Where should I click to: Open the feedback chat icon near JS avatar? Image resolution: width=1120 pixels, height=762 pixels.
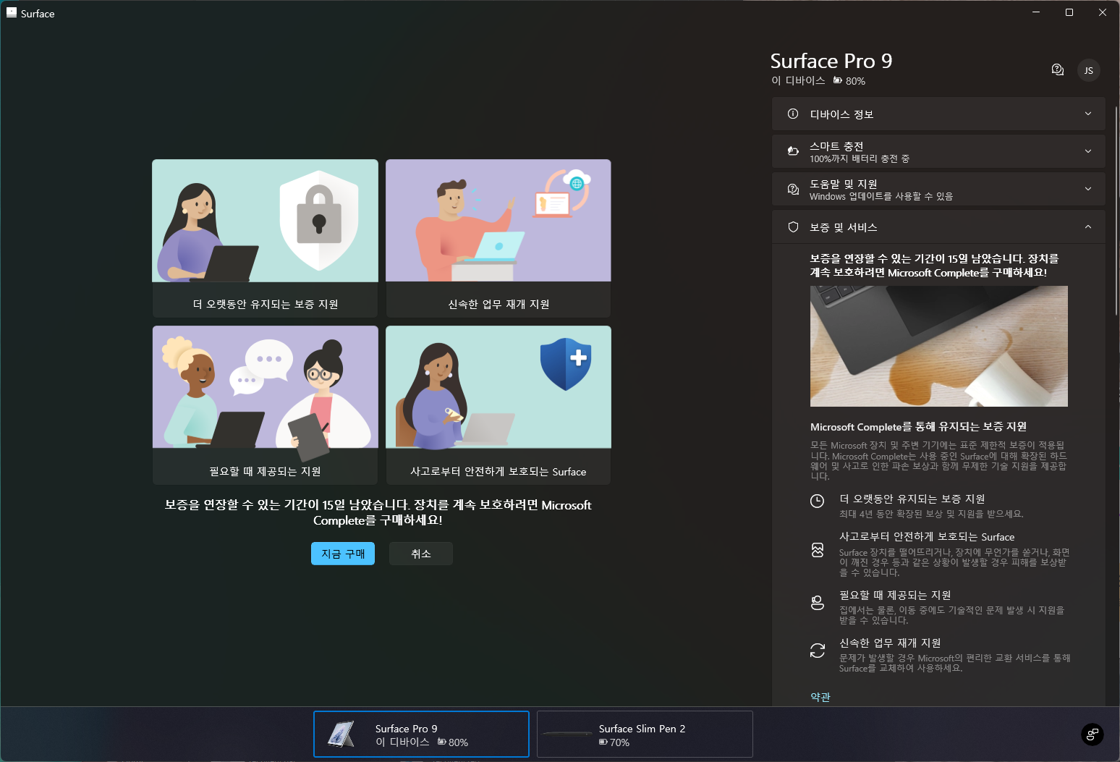click(1057, 70)
